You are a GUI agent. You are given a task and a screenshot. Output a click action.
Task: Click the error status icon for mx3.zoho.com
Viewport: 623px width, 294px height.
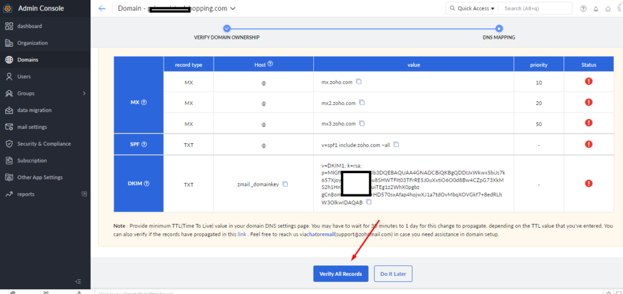pyautogui.click(x=589, y=123)
